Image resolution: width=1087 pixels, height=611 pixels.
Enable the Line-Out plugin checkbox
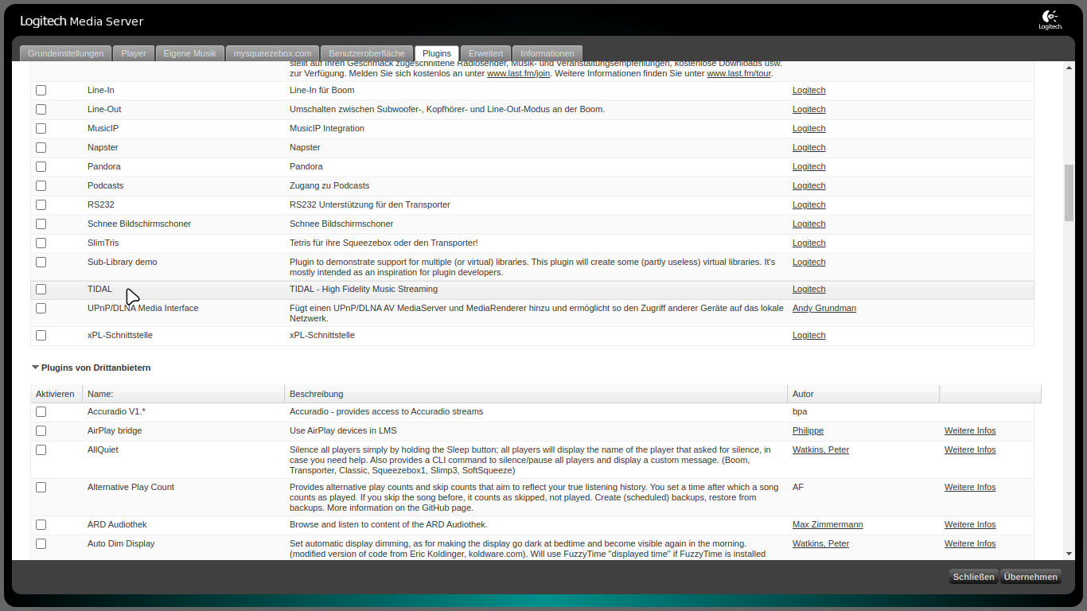[41, 110]
